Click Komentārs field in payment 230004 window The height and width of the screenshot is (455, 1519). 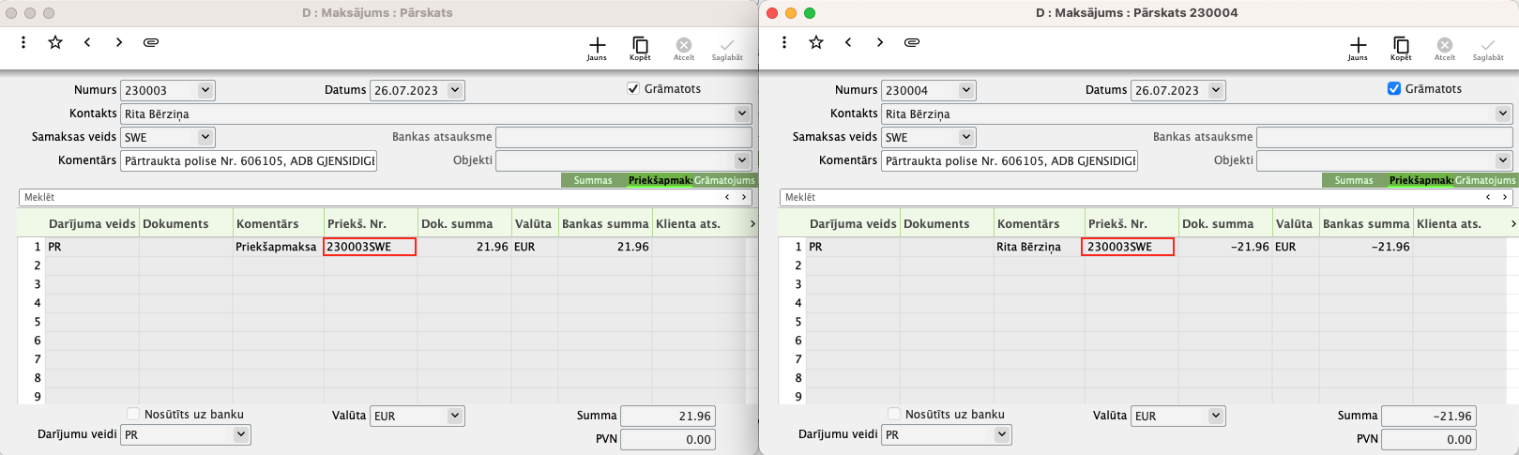1010,160
